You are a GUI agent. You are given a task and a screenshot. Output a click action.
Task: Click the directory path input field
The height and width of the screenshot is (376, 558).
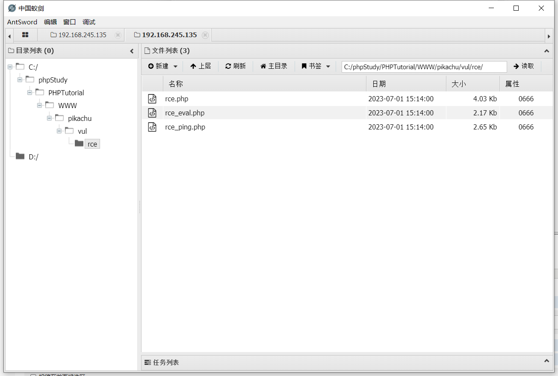[424, 67]
